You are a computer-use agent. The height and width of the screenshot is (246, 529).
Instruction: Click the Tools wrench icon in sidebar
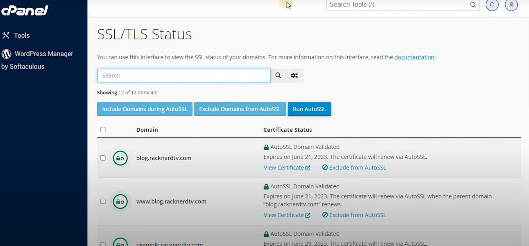[6, 35]
